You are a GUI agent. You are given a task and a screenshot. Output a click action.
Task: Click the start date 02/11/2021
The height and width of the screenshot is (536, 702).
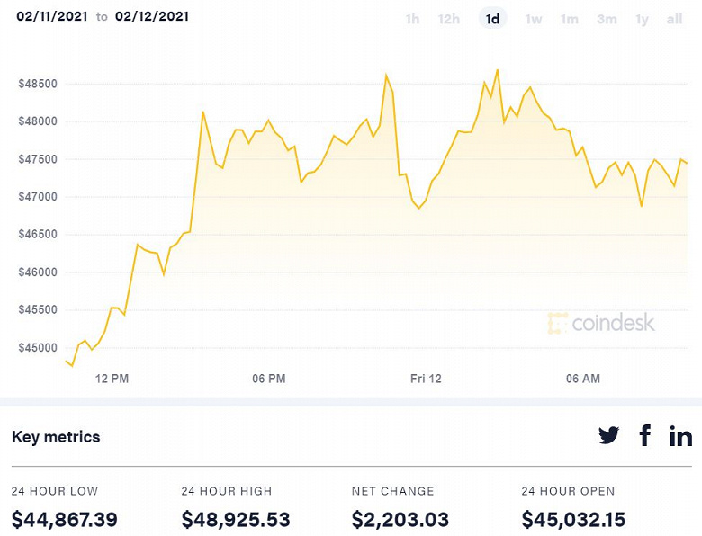[x=50, y=16]
